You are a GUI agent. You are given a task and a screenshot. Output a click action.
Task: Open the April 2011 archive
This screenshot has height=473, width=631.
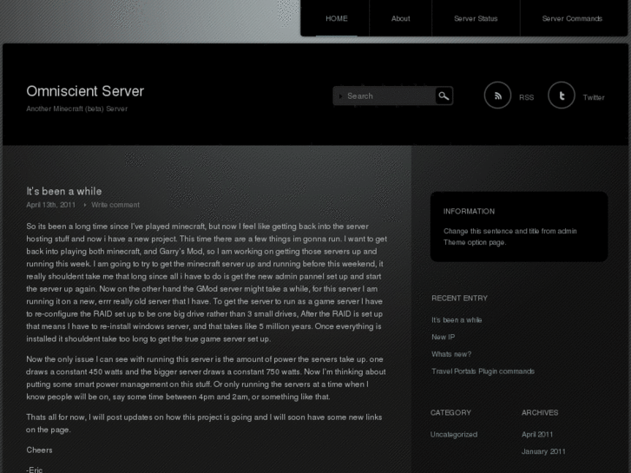(x=537, y=434)
